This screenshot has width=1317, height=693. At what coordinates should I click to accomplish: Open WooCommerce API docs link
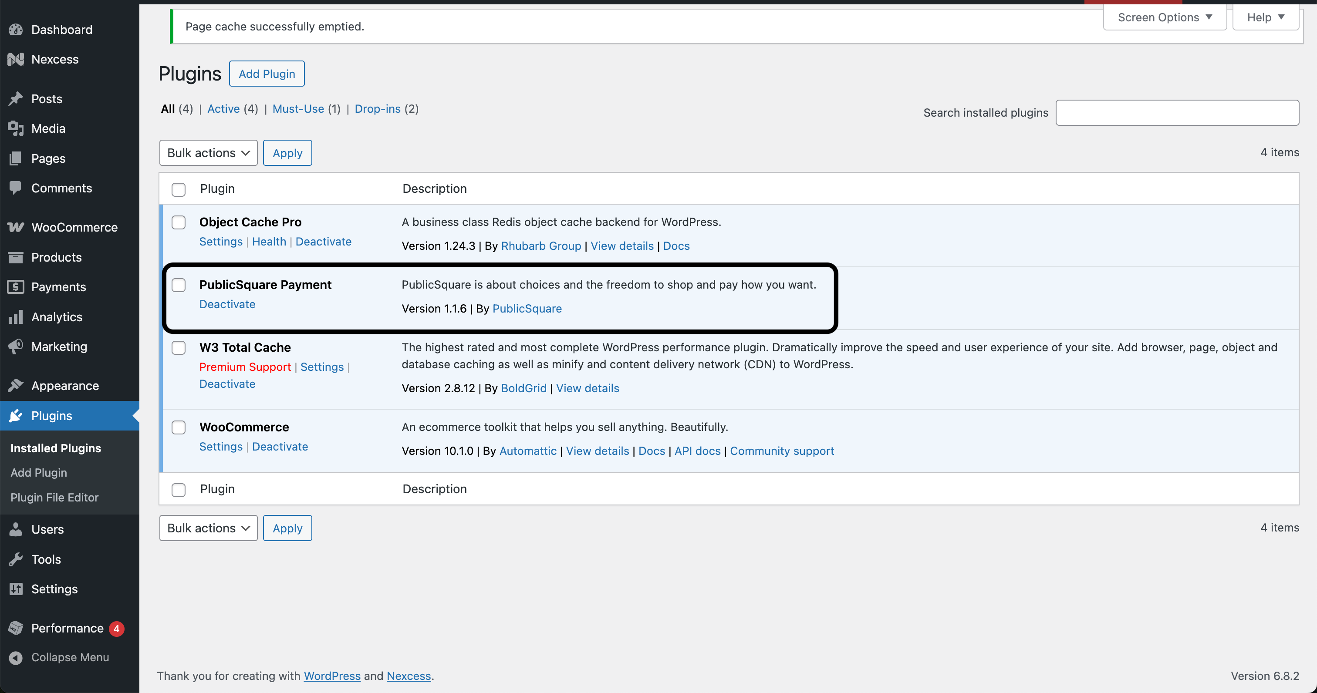point(697,451)
